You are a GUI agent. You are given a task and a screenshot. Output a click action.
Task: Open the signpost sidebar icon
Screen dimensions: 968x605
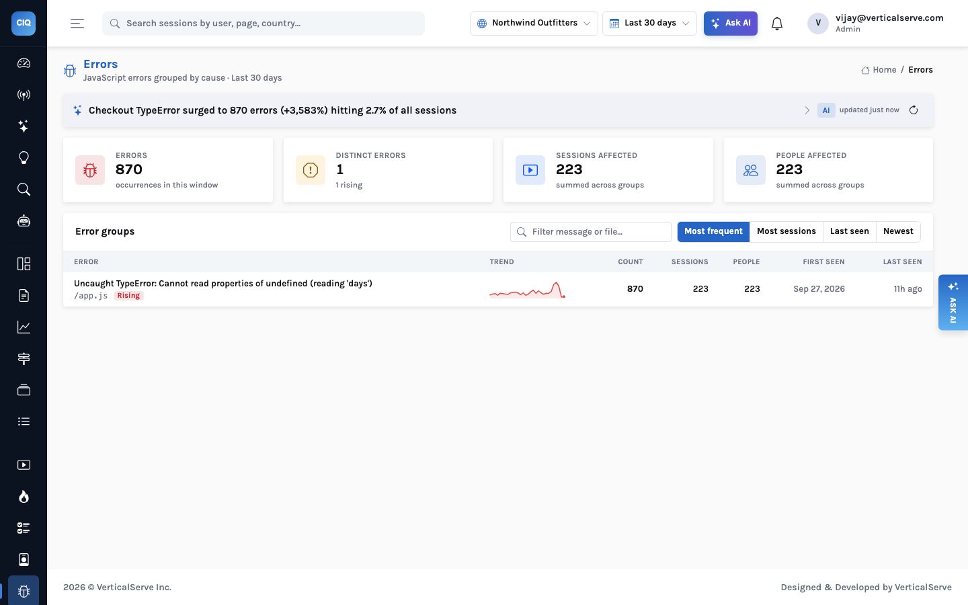(x=24, y=358)
